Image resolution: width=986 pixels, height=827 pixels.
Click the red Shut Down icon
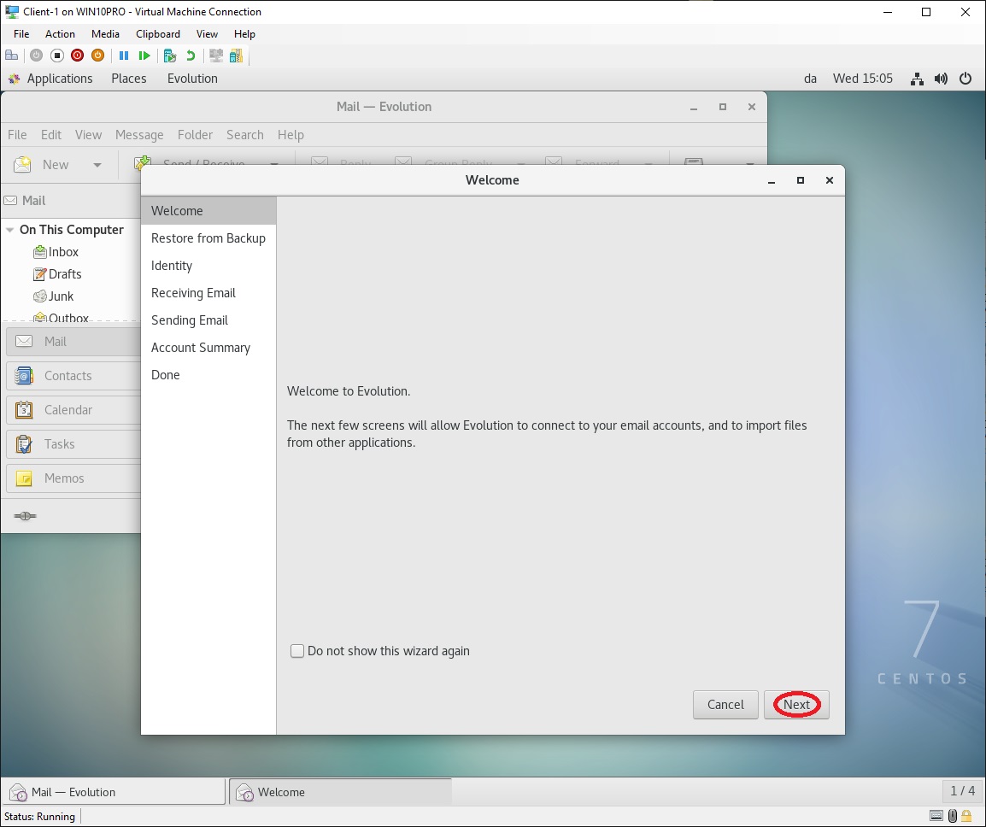[78, 56]
